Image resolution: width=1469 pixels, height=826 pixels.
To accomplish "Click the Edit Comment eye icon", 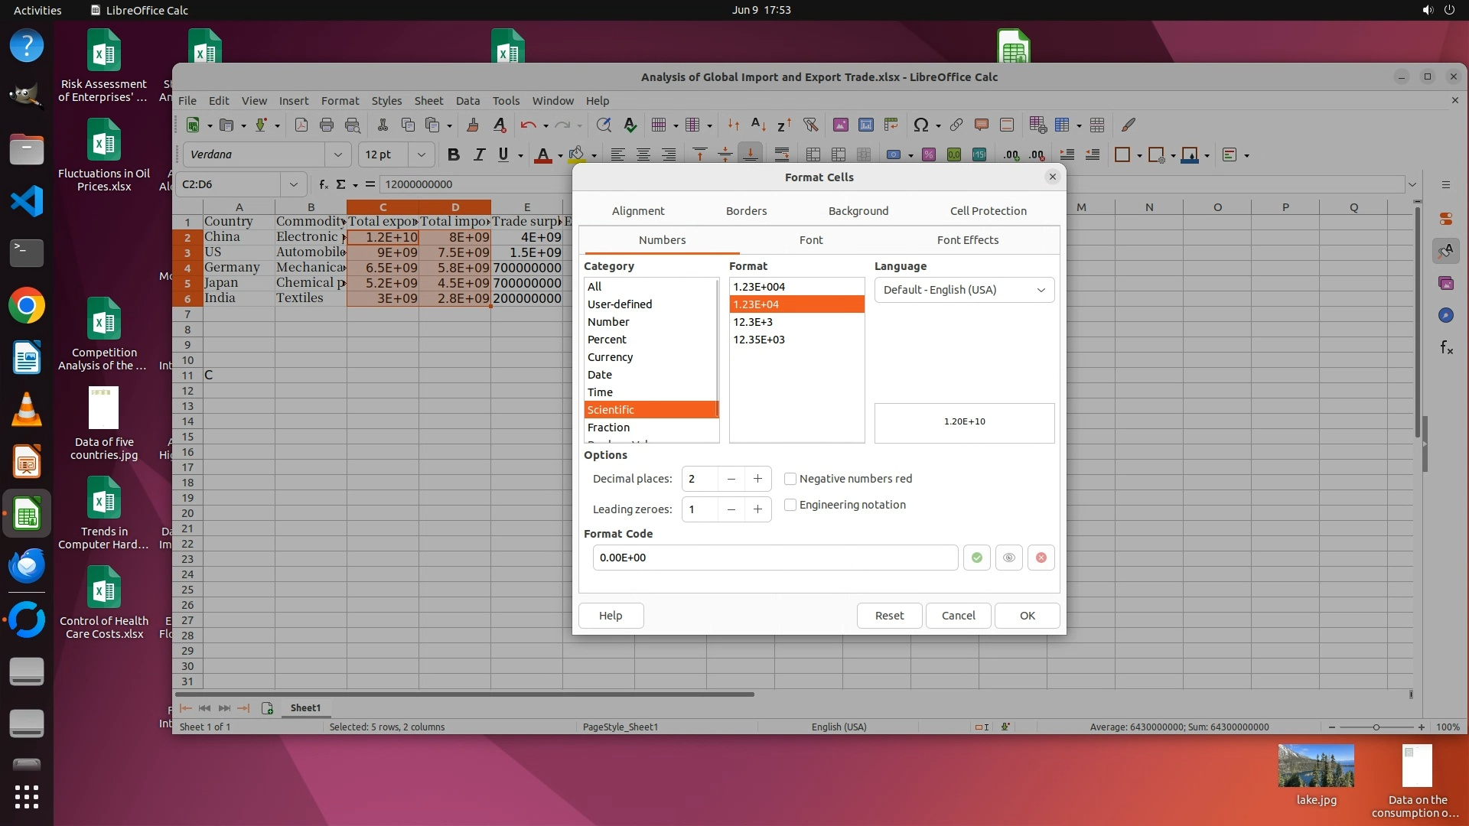I will [1008, 558].
